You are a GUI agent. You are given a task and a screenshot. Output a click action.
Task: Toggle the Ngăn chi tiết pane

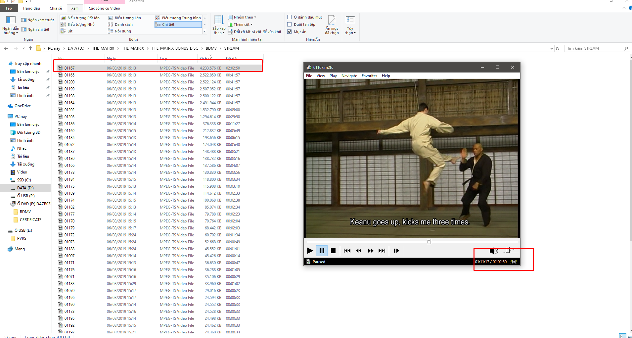point(35,29)
